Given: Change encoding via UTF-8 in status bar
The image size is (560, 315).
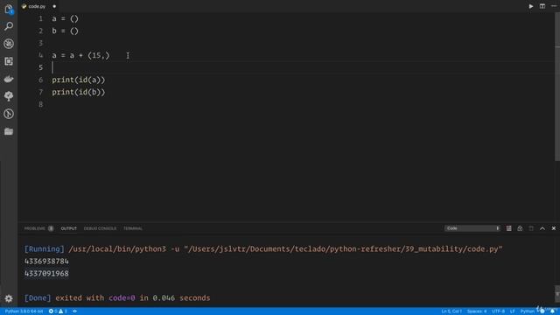Looking at the screenshot, I should click(x=498, y=311).
